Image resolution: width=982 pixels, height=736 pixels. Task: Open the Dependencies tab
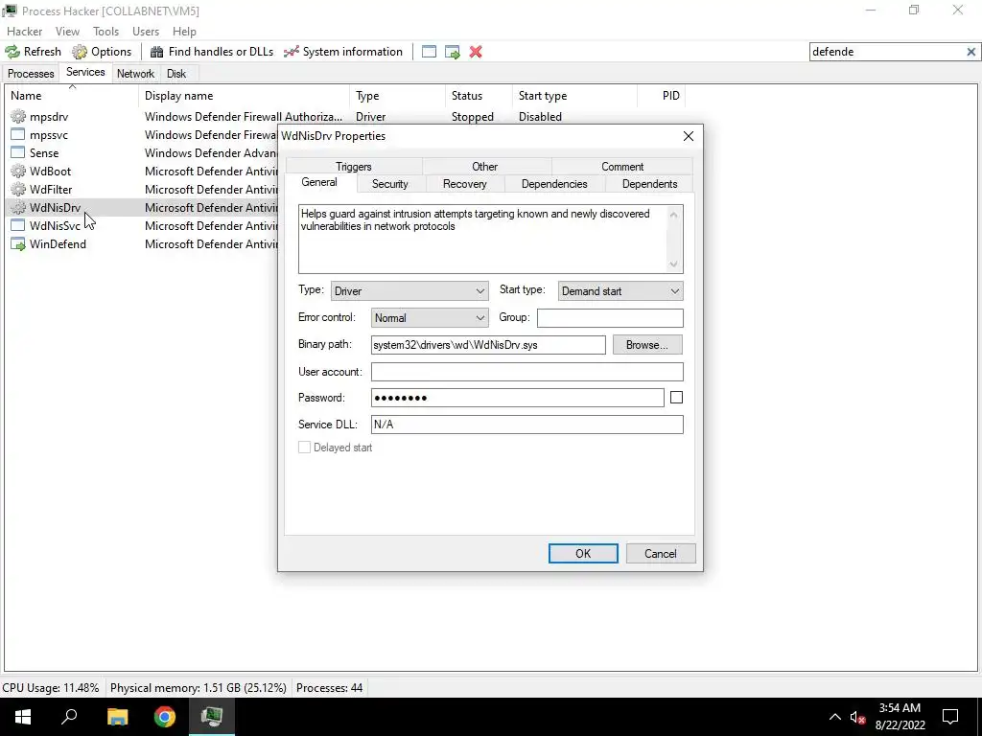tap(554, 184)
